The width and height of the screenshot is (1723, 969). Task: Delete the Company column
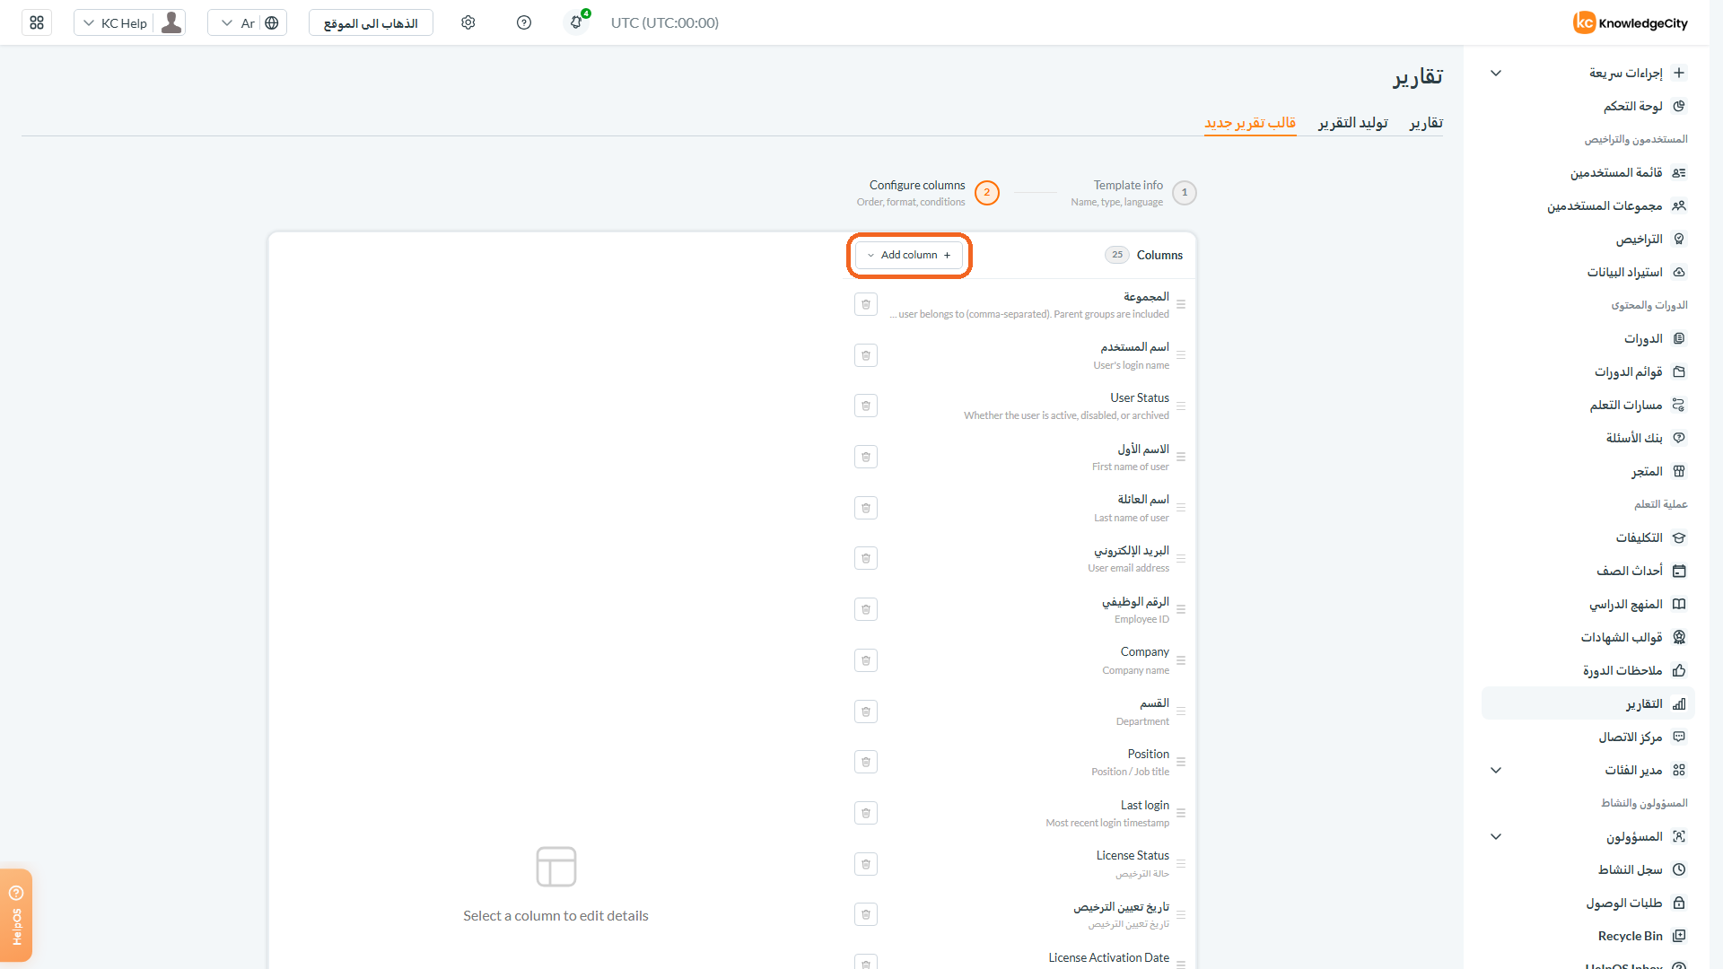tap(866, 660)
